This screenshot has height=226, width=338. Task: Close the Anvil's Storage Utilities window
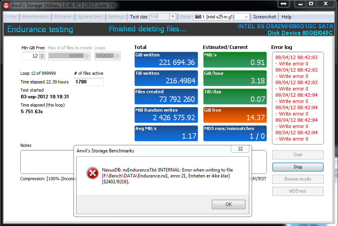(x=325, y=4)
